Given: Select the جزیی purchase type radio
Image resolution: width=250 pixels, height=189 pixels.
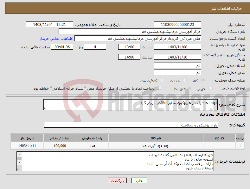Looking at the screenshot, I should [x=210, y=88].
